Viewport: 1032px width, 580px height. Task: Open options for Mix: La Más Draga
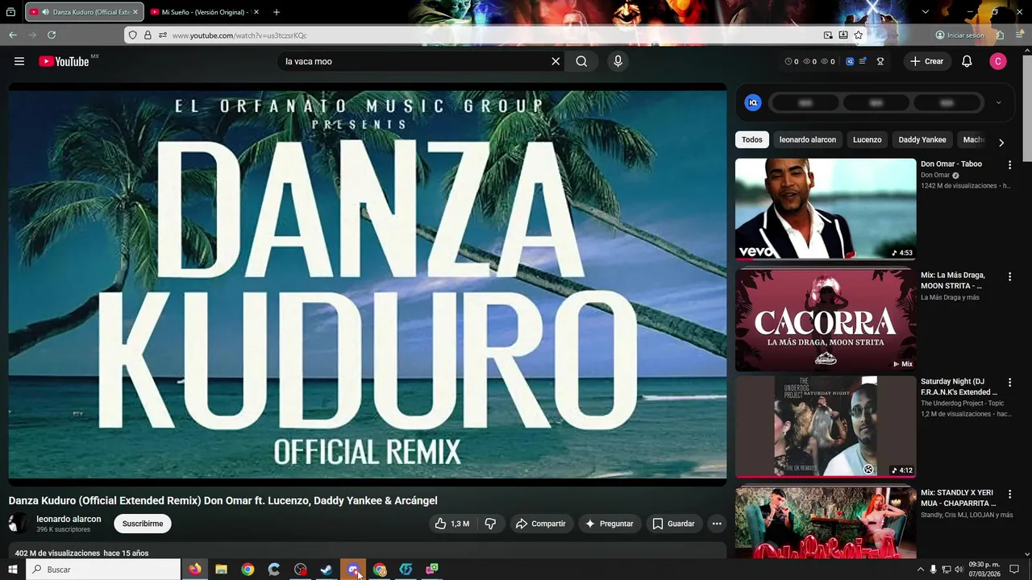point(1009,277)
